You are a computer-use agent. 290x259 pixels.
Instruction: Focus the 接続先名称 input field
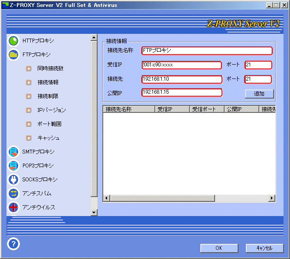coord(207,50)
